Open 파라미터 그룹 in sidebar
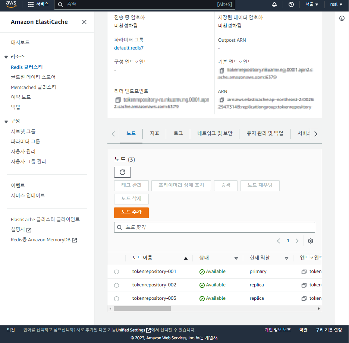Screen dimensions: 349x343 [25, 142]
